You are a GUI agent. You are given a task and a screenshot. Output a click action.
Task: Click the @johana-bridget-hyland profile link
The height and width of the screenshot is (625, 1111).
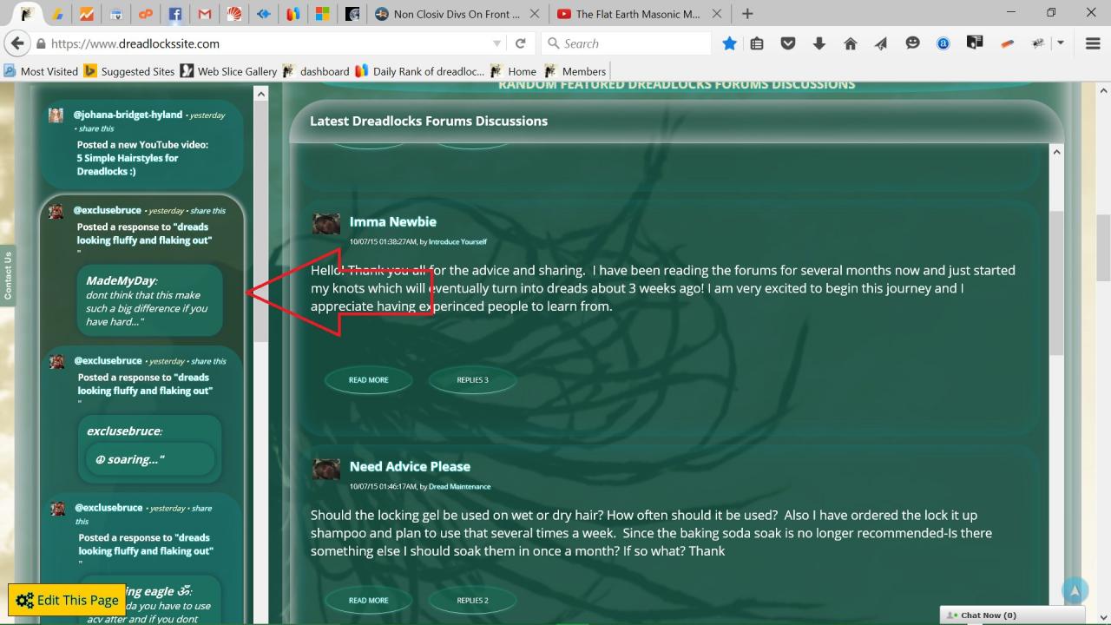tap(128, 115)
